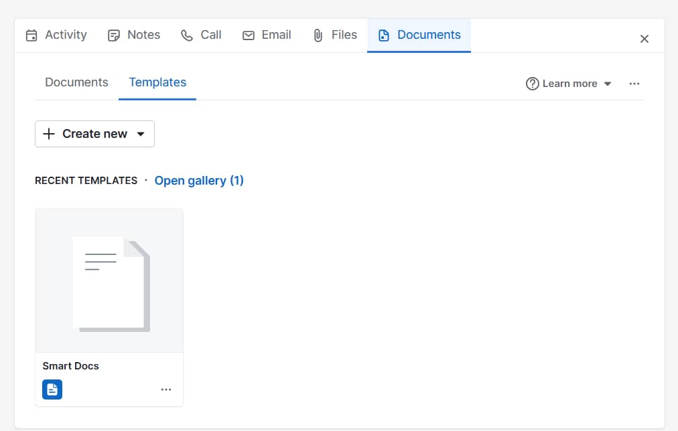Open the top-right three-dot options menu
This screenshot has width=678, height=431.
(x=634, y=84)
